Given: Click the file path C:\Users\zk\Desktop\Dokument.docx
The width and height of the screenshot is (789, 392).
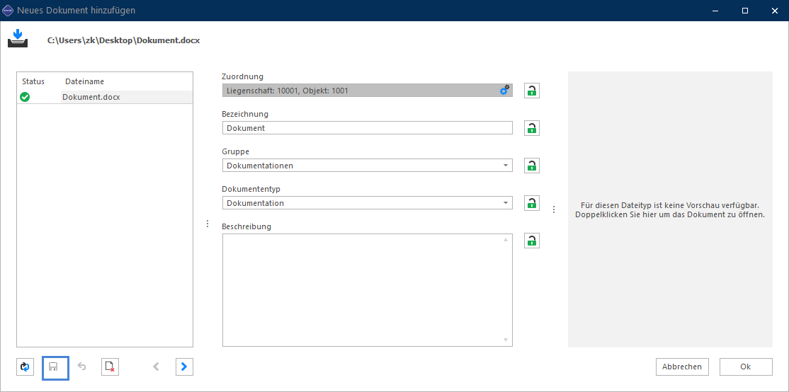Looking at the screenshot, I should tap(124, 41).
